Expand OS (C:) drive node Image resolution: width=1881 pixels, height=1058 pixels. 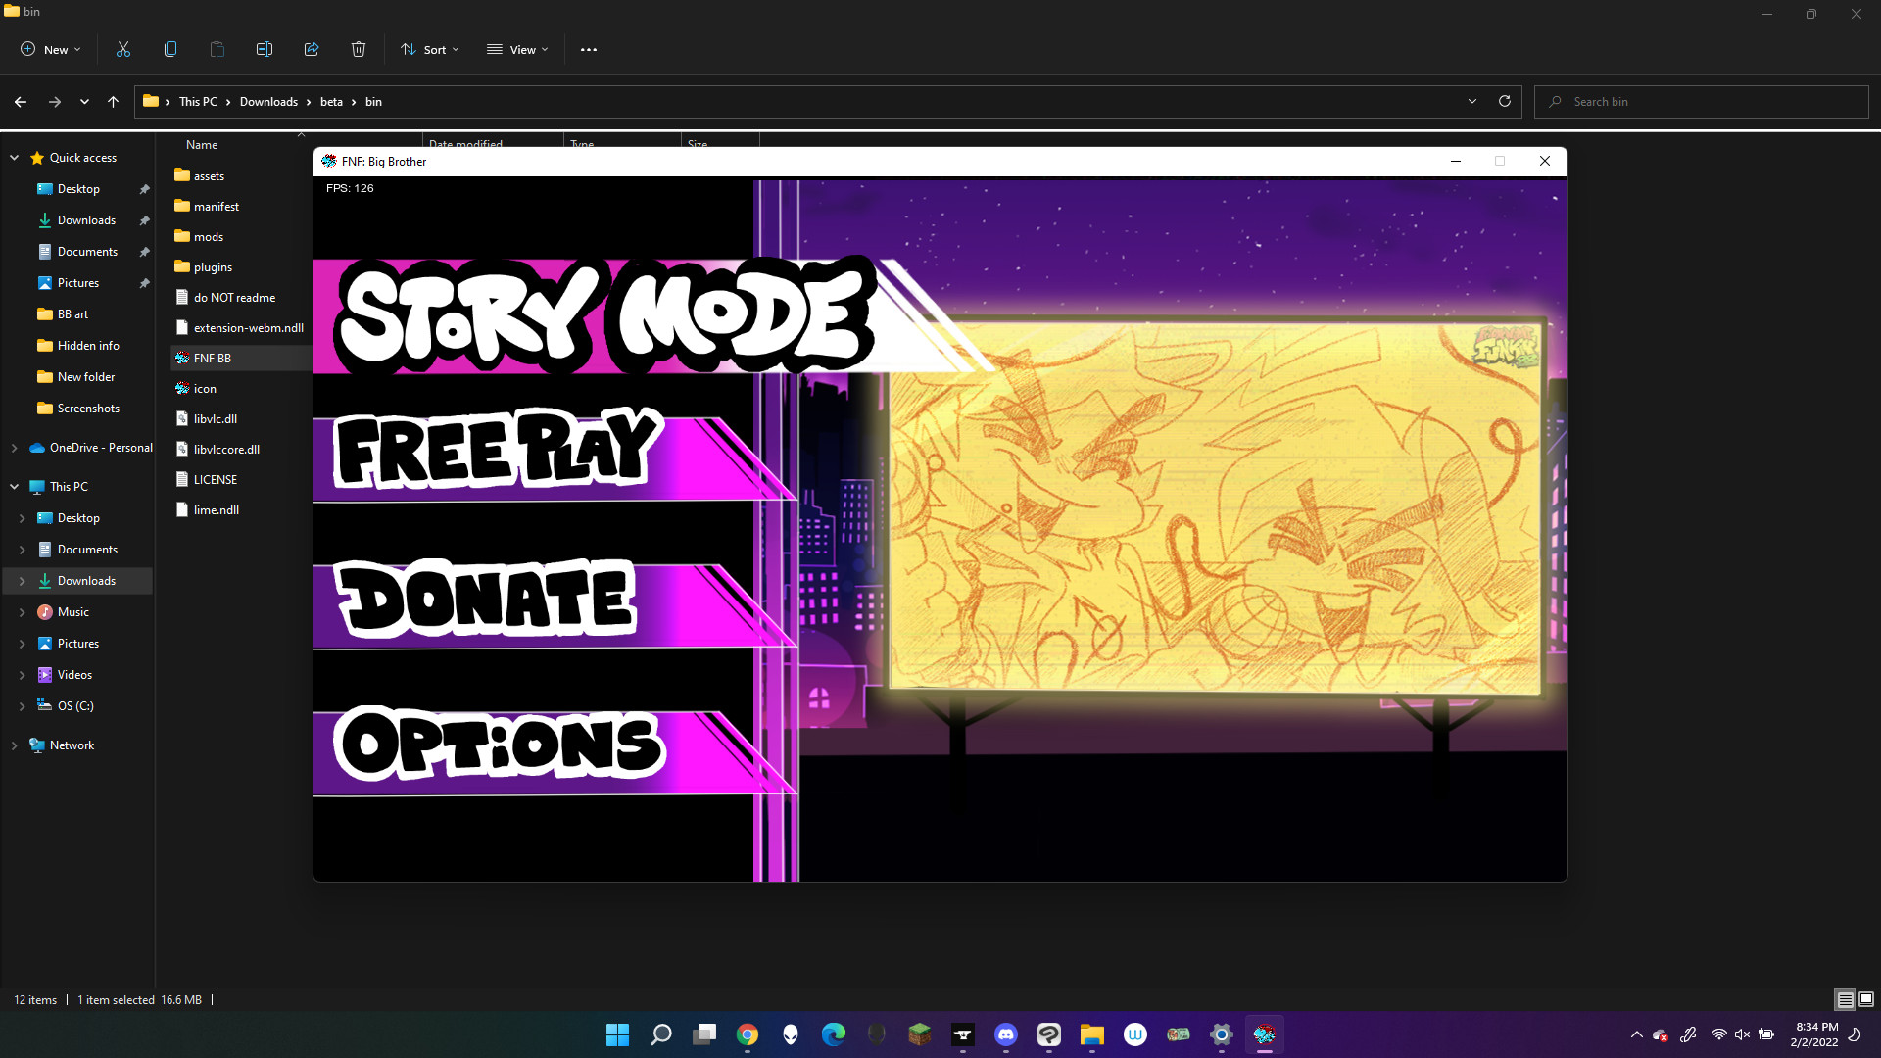[23, 706]
